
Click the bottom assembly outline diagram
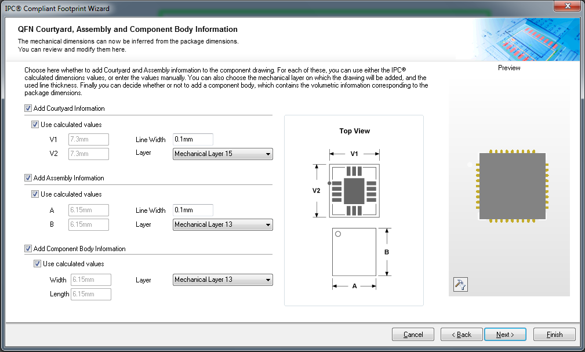(x=354, y=252)
